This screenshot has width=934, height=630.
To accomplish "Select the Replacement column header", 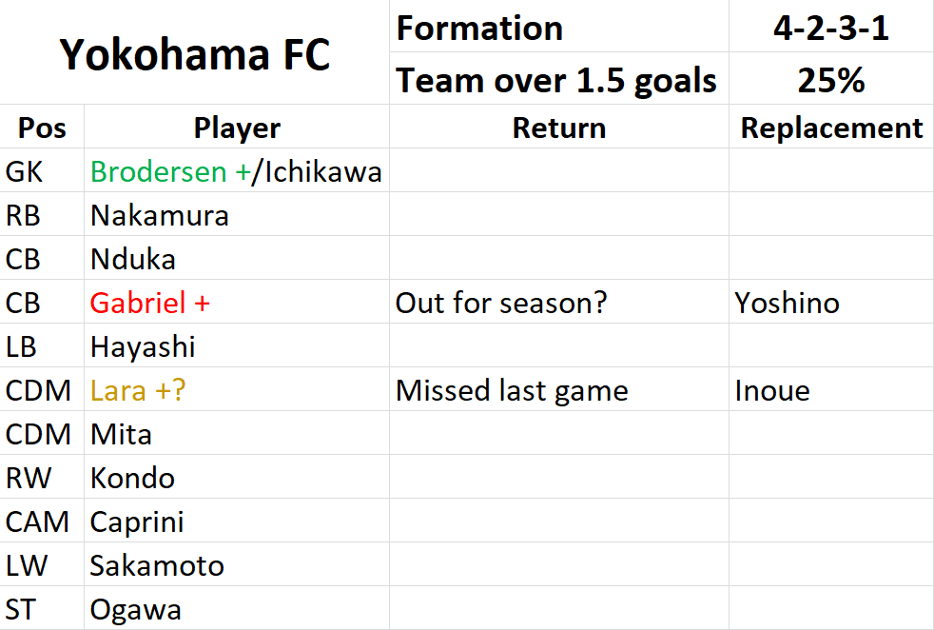I will pyautogui.click(x=831, y=127).
